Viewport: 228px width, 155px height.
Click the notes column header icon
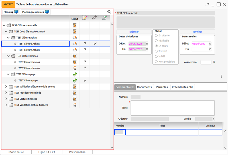click(x=84, y=18)
